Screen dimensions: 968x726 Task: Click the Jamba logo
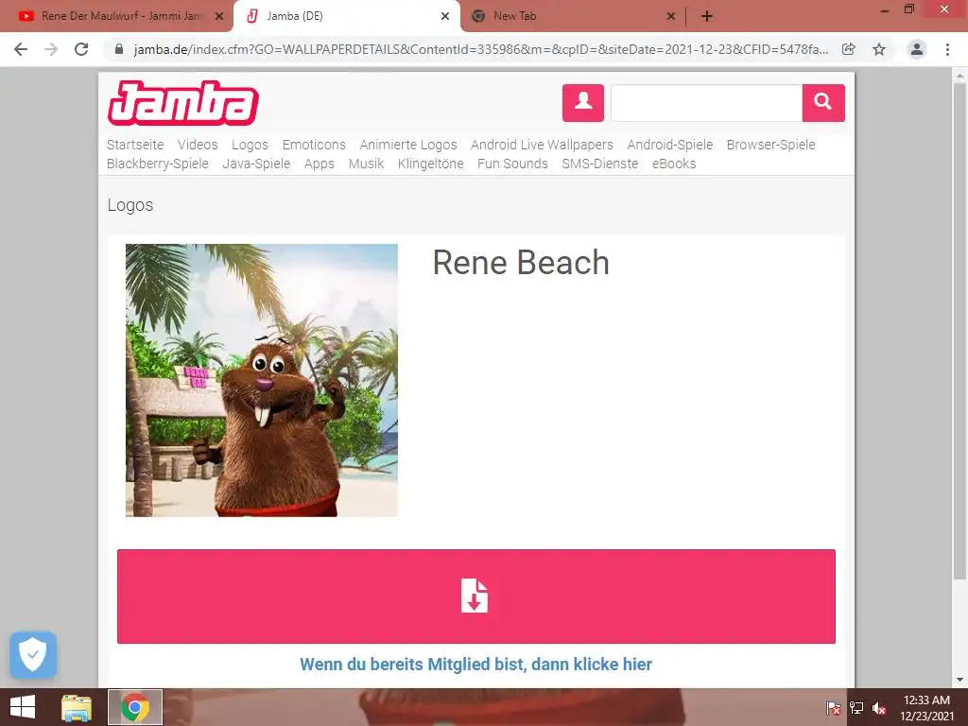[x=182, y=102]
